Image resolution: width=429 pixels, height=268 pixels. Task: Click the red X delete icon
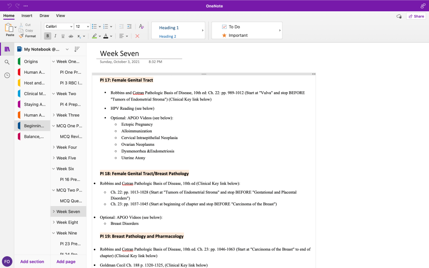pos(137,36)
